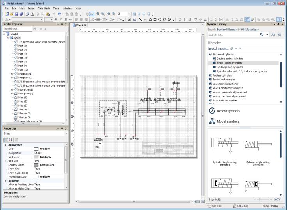Click the search magnifier in Symbol Library
Screen dimensions: 287x210
[262, 34]
